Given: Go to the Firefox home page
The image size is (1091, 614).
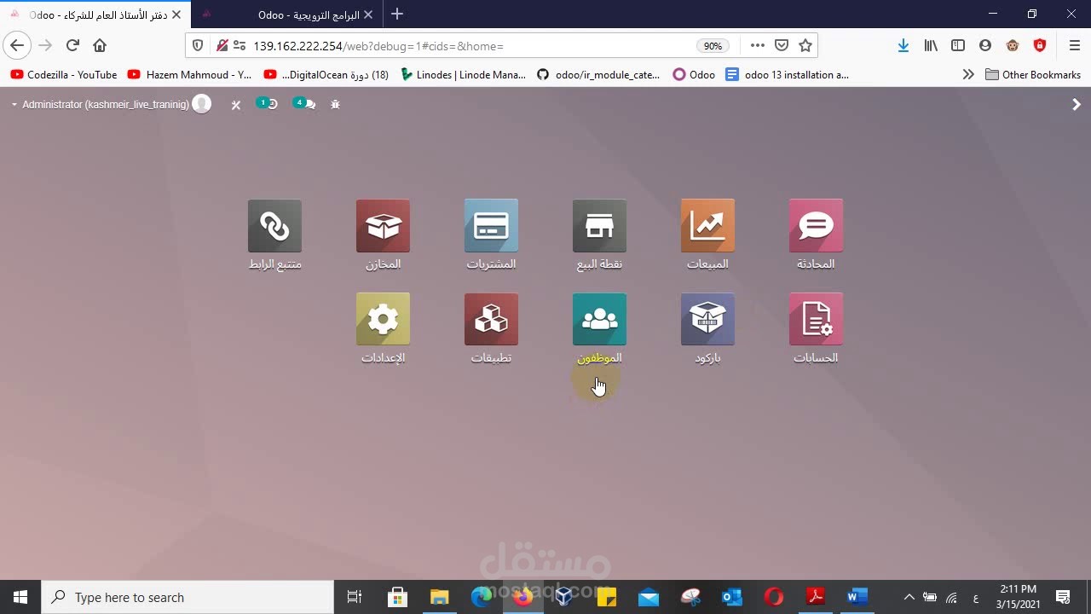Looking at the screenshot, I should 100,45.
